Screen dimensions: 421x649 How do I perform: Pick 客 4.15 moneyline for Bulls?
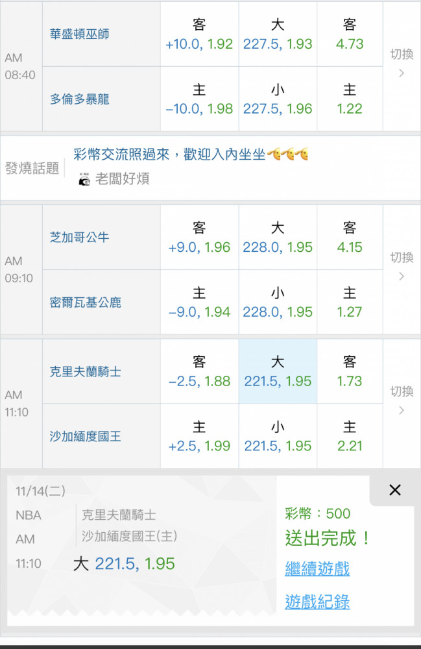[350, 238]
